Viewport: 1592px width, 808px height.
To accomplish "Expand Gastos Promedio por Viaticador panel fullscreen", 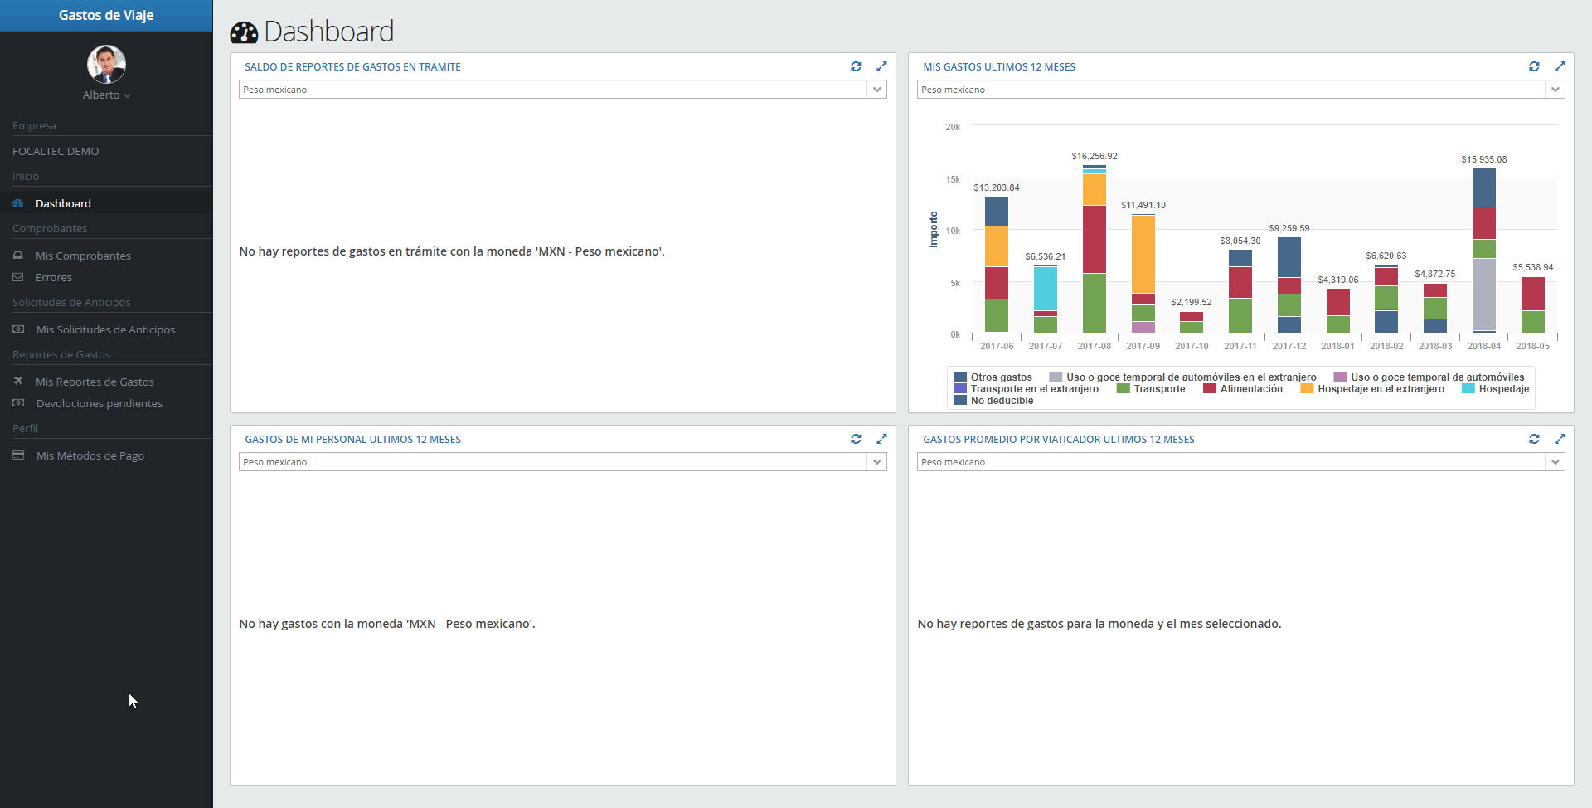I will [1560, 439].
